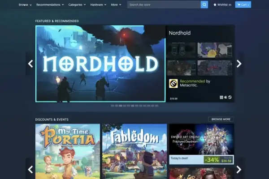Screen dimensions: 269x179
Task: Click the -34% discount badge
Action: 212,160
